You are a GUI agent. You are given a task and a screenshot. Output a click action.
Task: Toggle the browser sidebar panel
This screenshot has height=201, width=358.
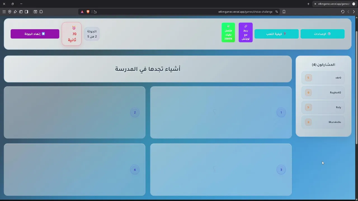point(26,12)
